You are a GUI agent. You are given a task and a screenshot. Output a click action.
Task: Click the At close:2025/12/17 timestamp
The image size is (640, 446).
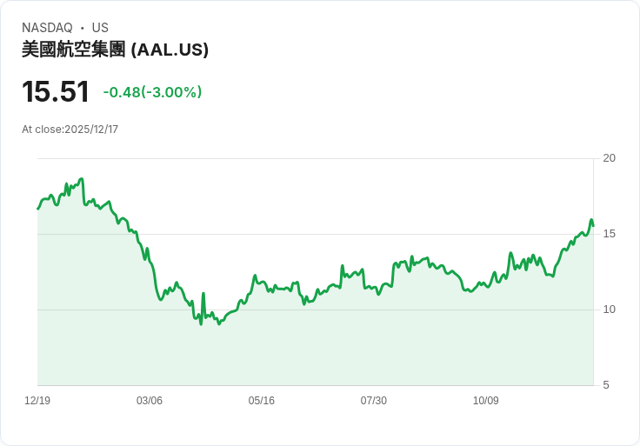click(x=70, y=130)
